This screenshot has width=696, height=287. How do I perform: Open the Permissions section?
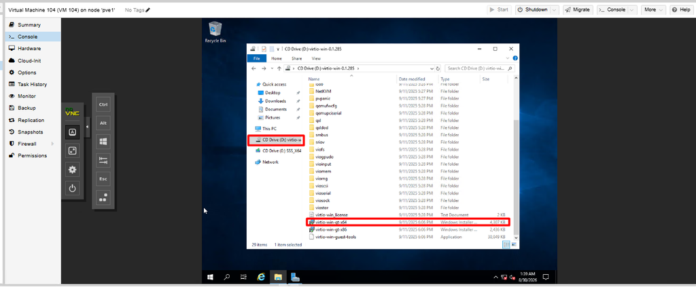[33, 155]
